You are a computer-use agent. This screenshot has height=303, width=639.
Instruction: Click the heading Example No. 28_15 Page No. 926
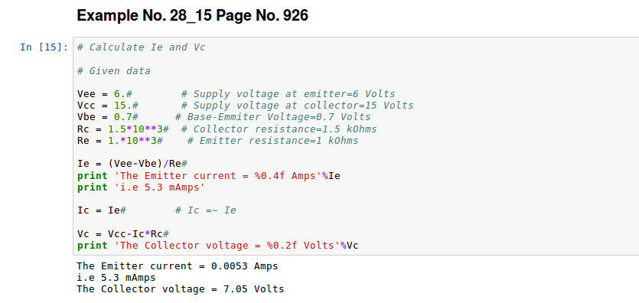point(192,16)
